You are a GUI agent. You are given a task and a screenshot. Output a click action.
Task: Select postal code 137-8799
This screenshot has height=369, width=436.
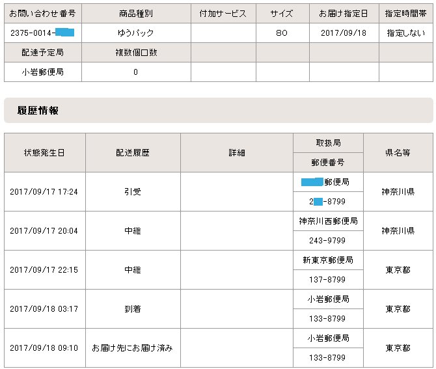[327, 279]
